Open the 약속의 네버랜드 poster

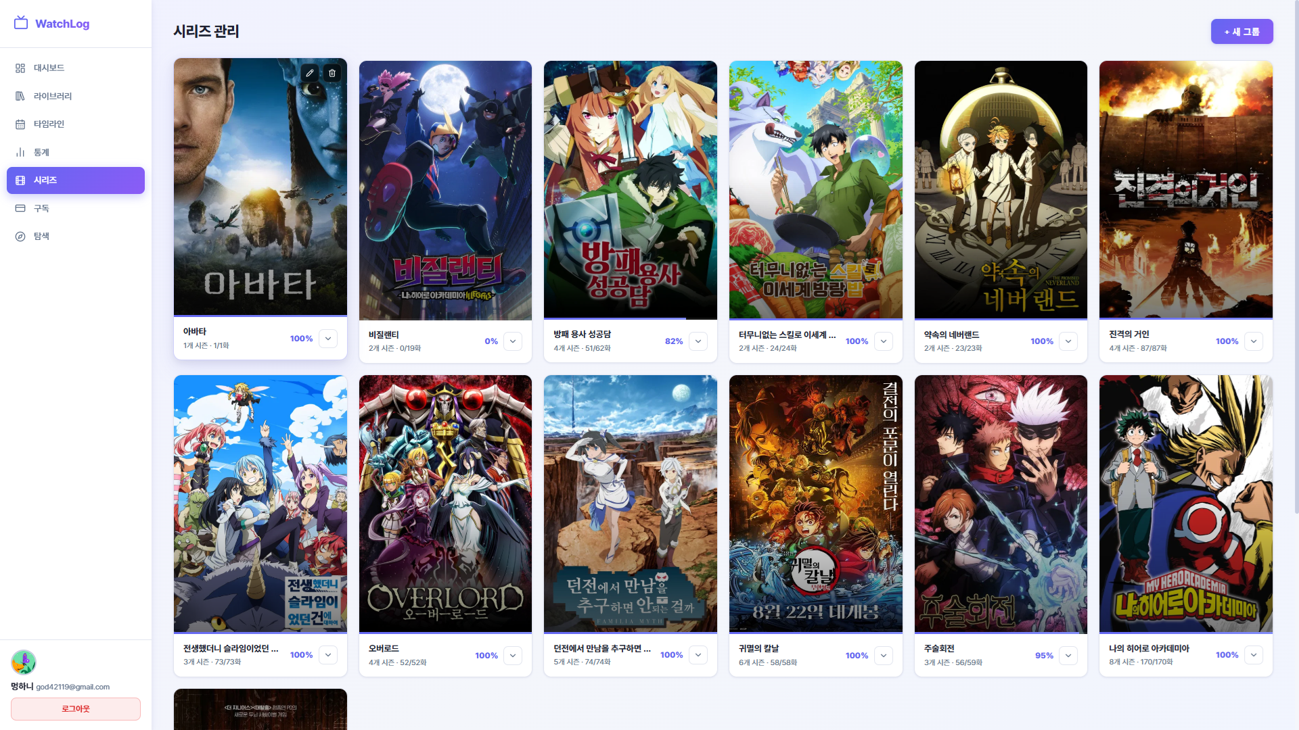(x=1001, y=189)
